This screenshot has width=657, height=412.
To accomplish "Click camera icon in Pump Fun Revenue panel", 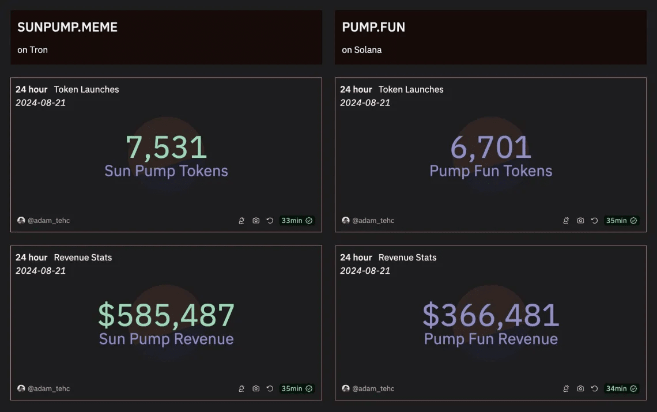I will click(x=580, y=389).
